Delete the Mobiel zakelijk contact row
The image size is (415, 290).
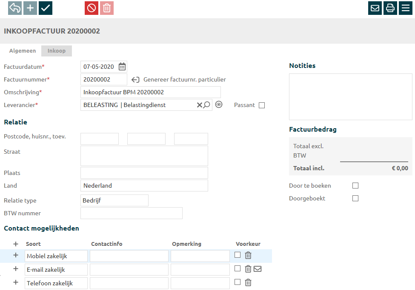pyautogui.click(x=248, y=255)
